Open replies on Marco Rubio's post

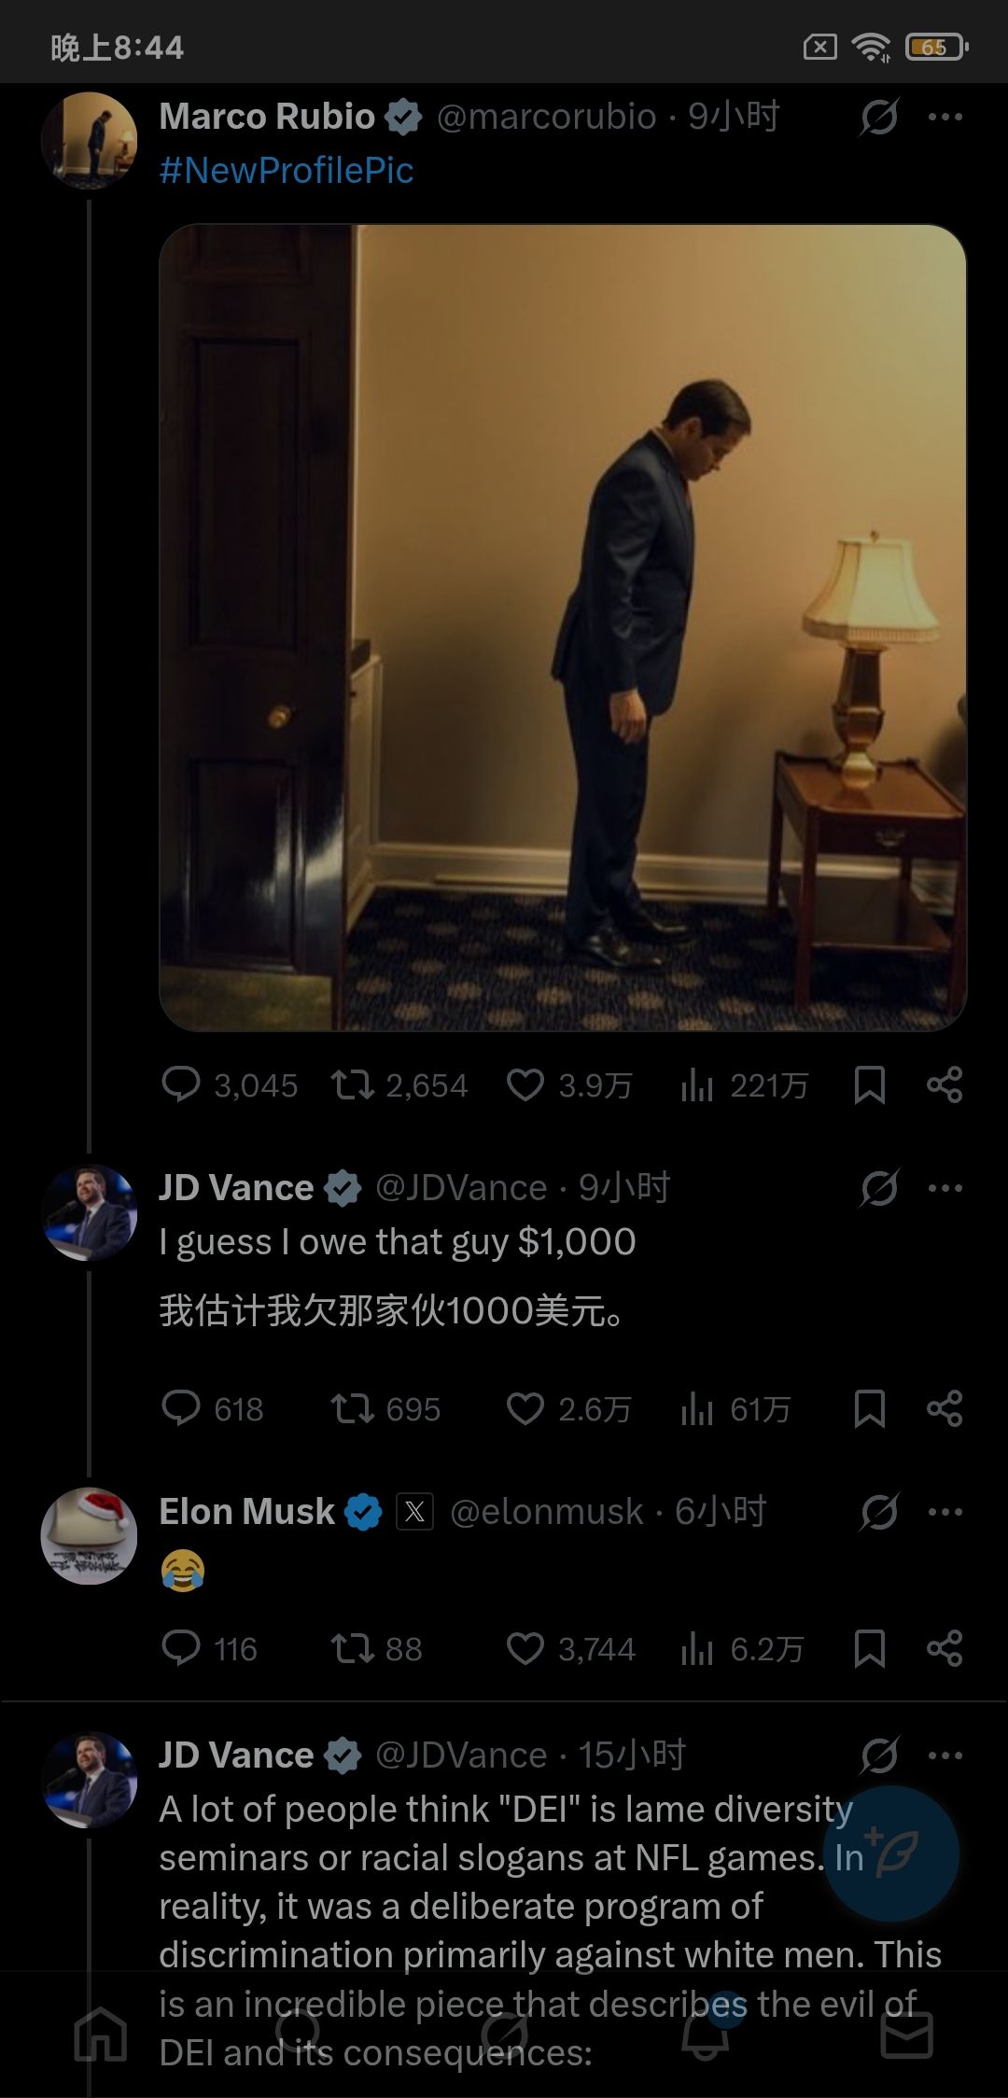tap(180, 1085)
